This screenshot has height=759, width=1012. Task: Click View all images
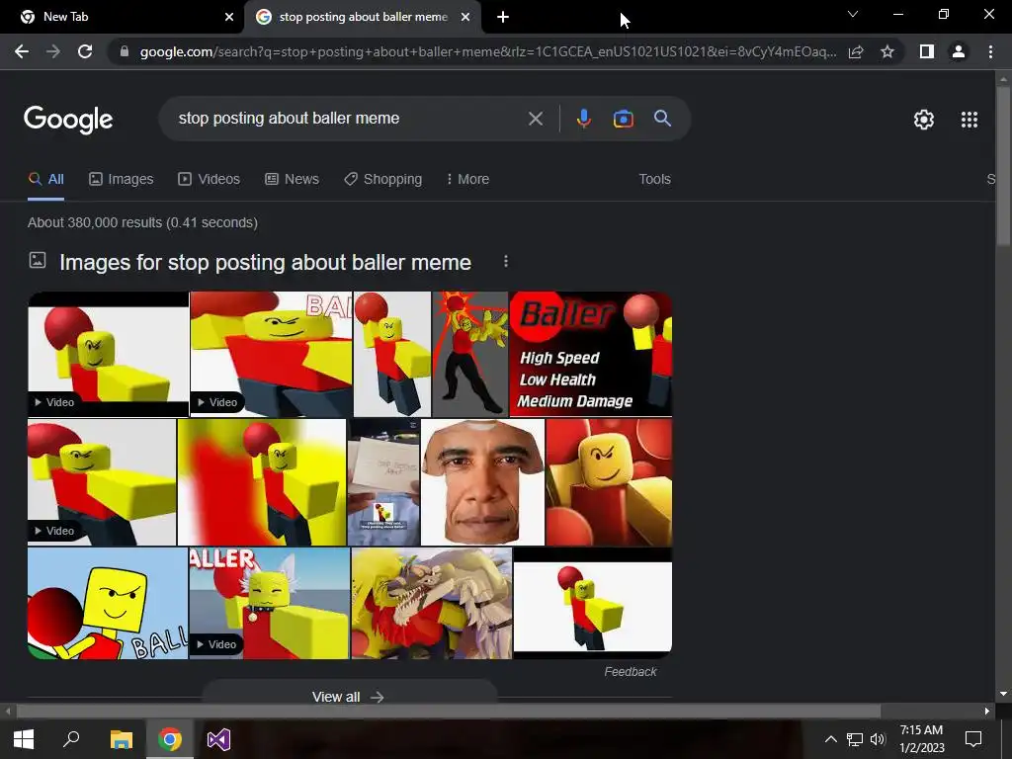coord(349,697)
